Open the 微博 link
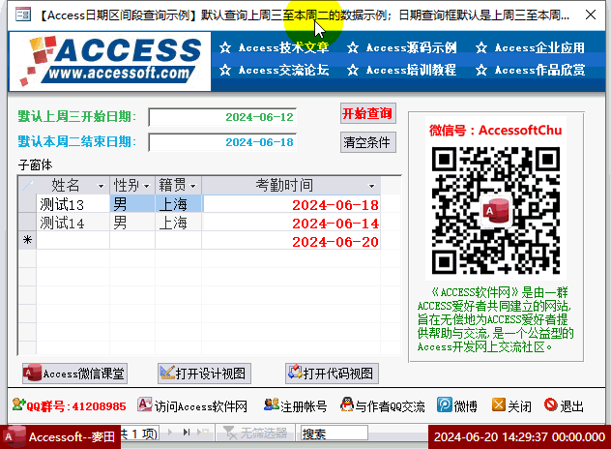This screenshot has width=611, height=449. 457,405
